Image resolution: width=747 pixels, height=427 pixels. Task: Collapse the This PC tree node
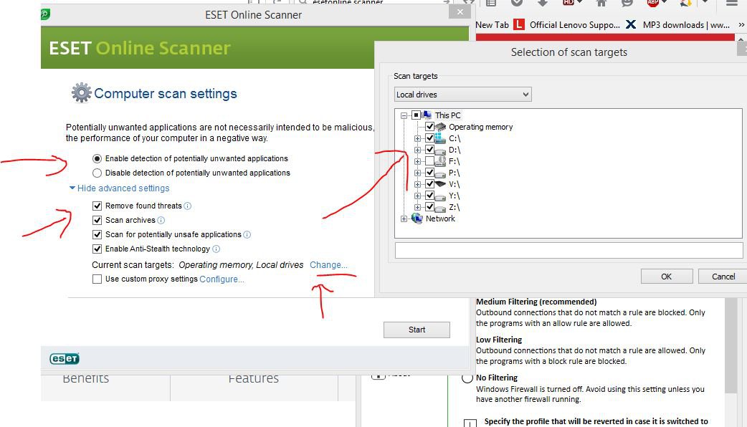click(x=404, y=115)
